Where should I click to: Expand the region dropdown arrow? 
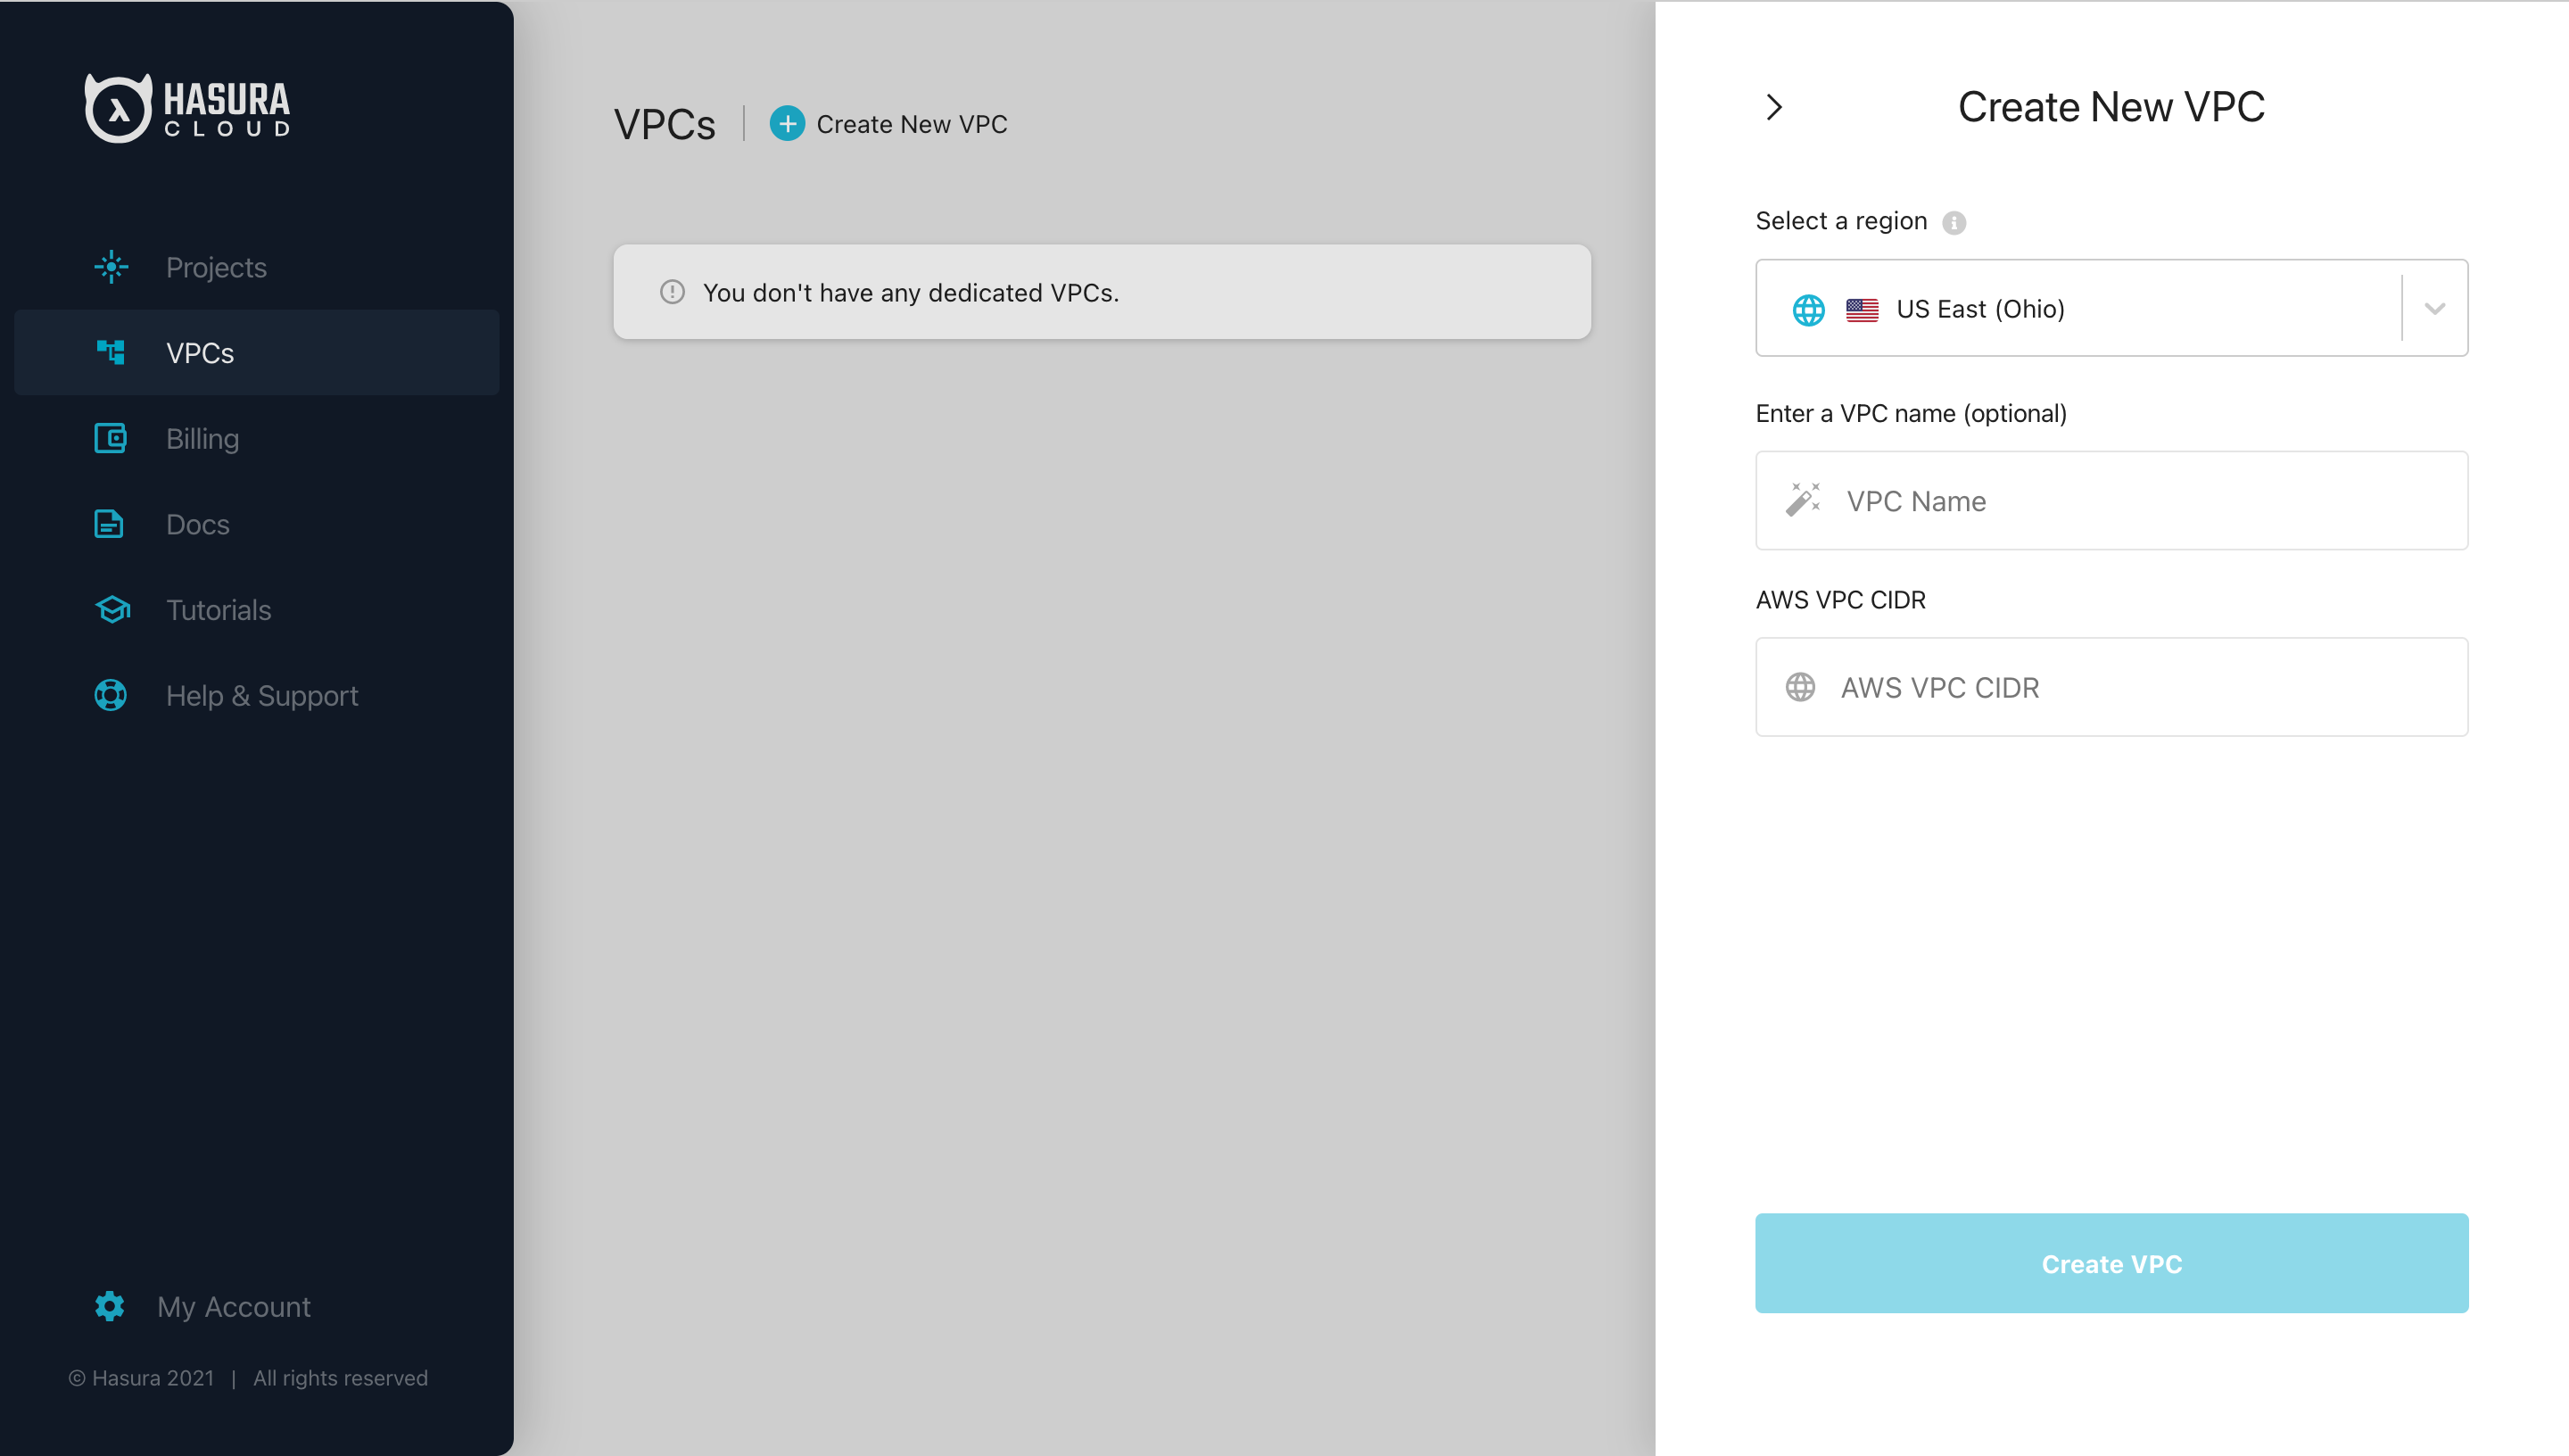[x=2434, y=308]
